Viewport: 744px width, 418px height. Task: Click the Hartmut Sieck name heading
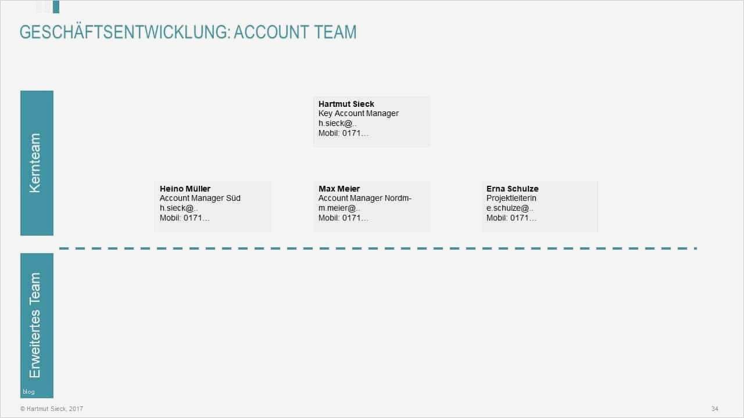[346, 104]
